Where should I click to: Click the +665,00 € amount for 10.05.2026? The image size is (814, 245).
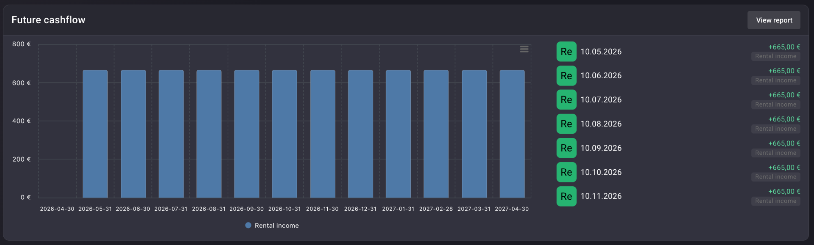tap(784, 47)
